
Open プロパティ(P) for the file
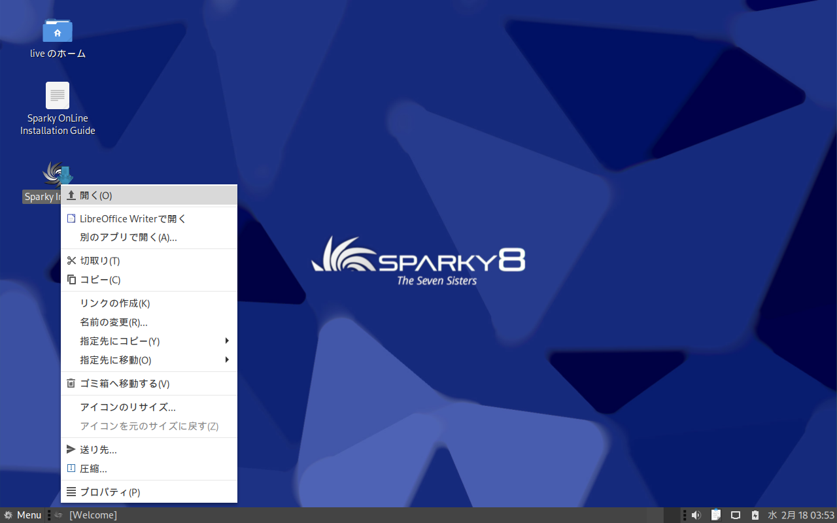pos(149,492)
